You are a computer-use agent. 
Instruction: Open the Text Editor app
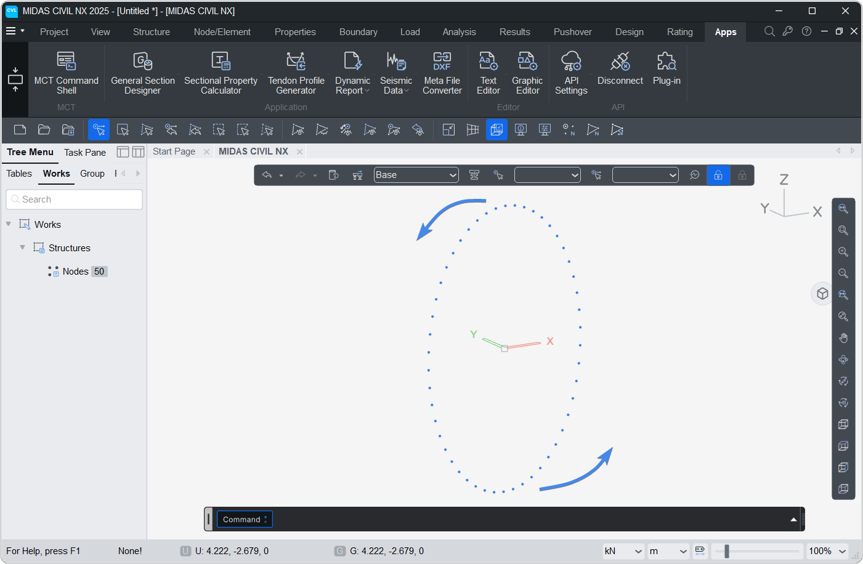pyautogui.click(x=488, y=73)
